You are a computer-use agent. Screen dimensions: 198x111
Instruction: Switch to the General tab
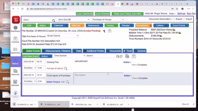(x=140, y=51)
